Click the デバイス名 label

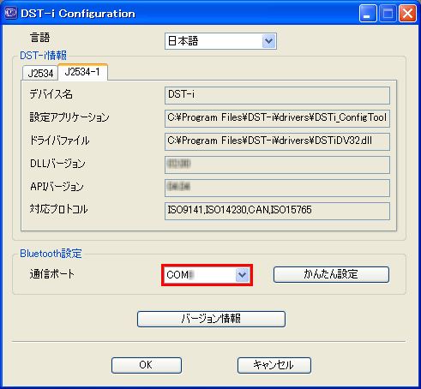[x=51, y=94]
